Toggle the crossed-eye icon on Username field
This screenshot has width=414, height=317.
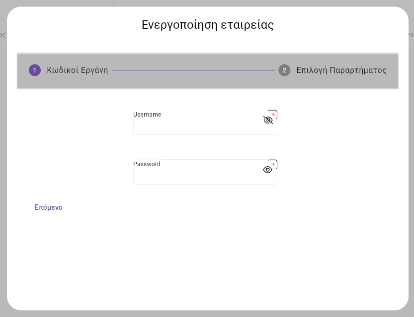(268, 120)
